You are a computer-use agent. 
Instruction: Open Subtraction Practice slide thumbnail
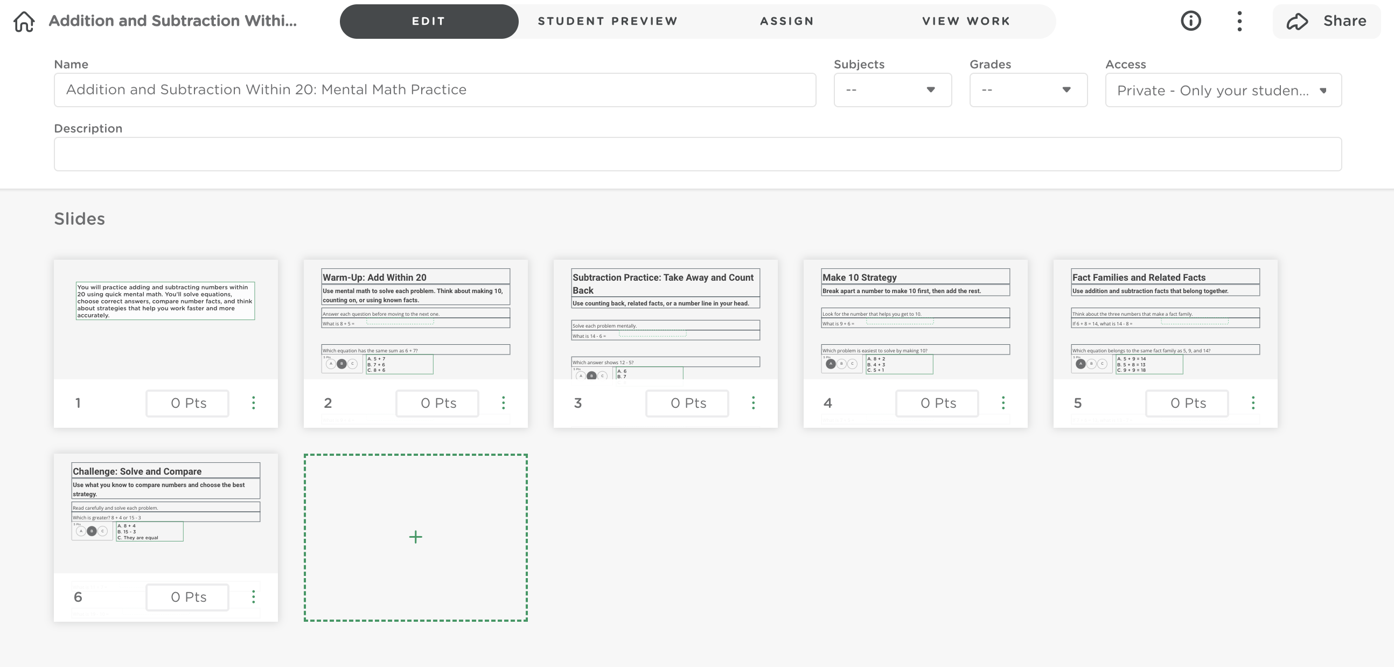(666, 319)
